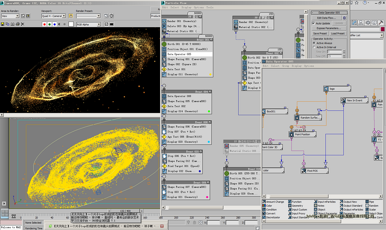Click the yellow color dot of Display 011

[x=210, y=74]
